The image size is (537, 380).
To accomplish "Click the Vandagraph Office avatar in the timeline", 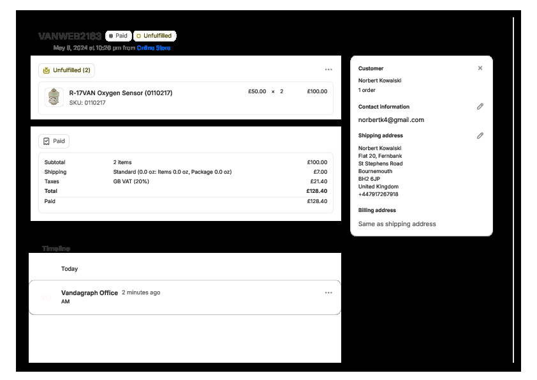I will [45, 297].
